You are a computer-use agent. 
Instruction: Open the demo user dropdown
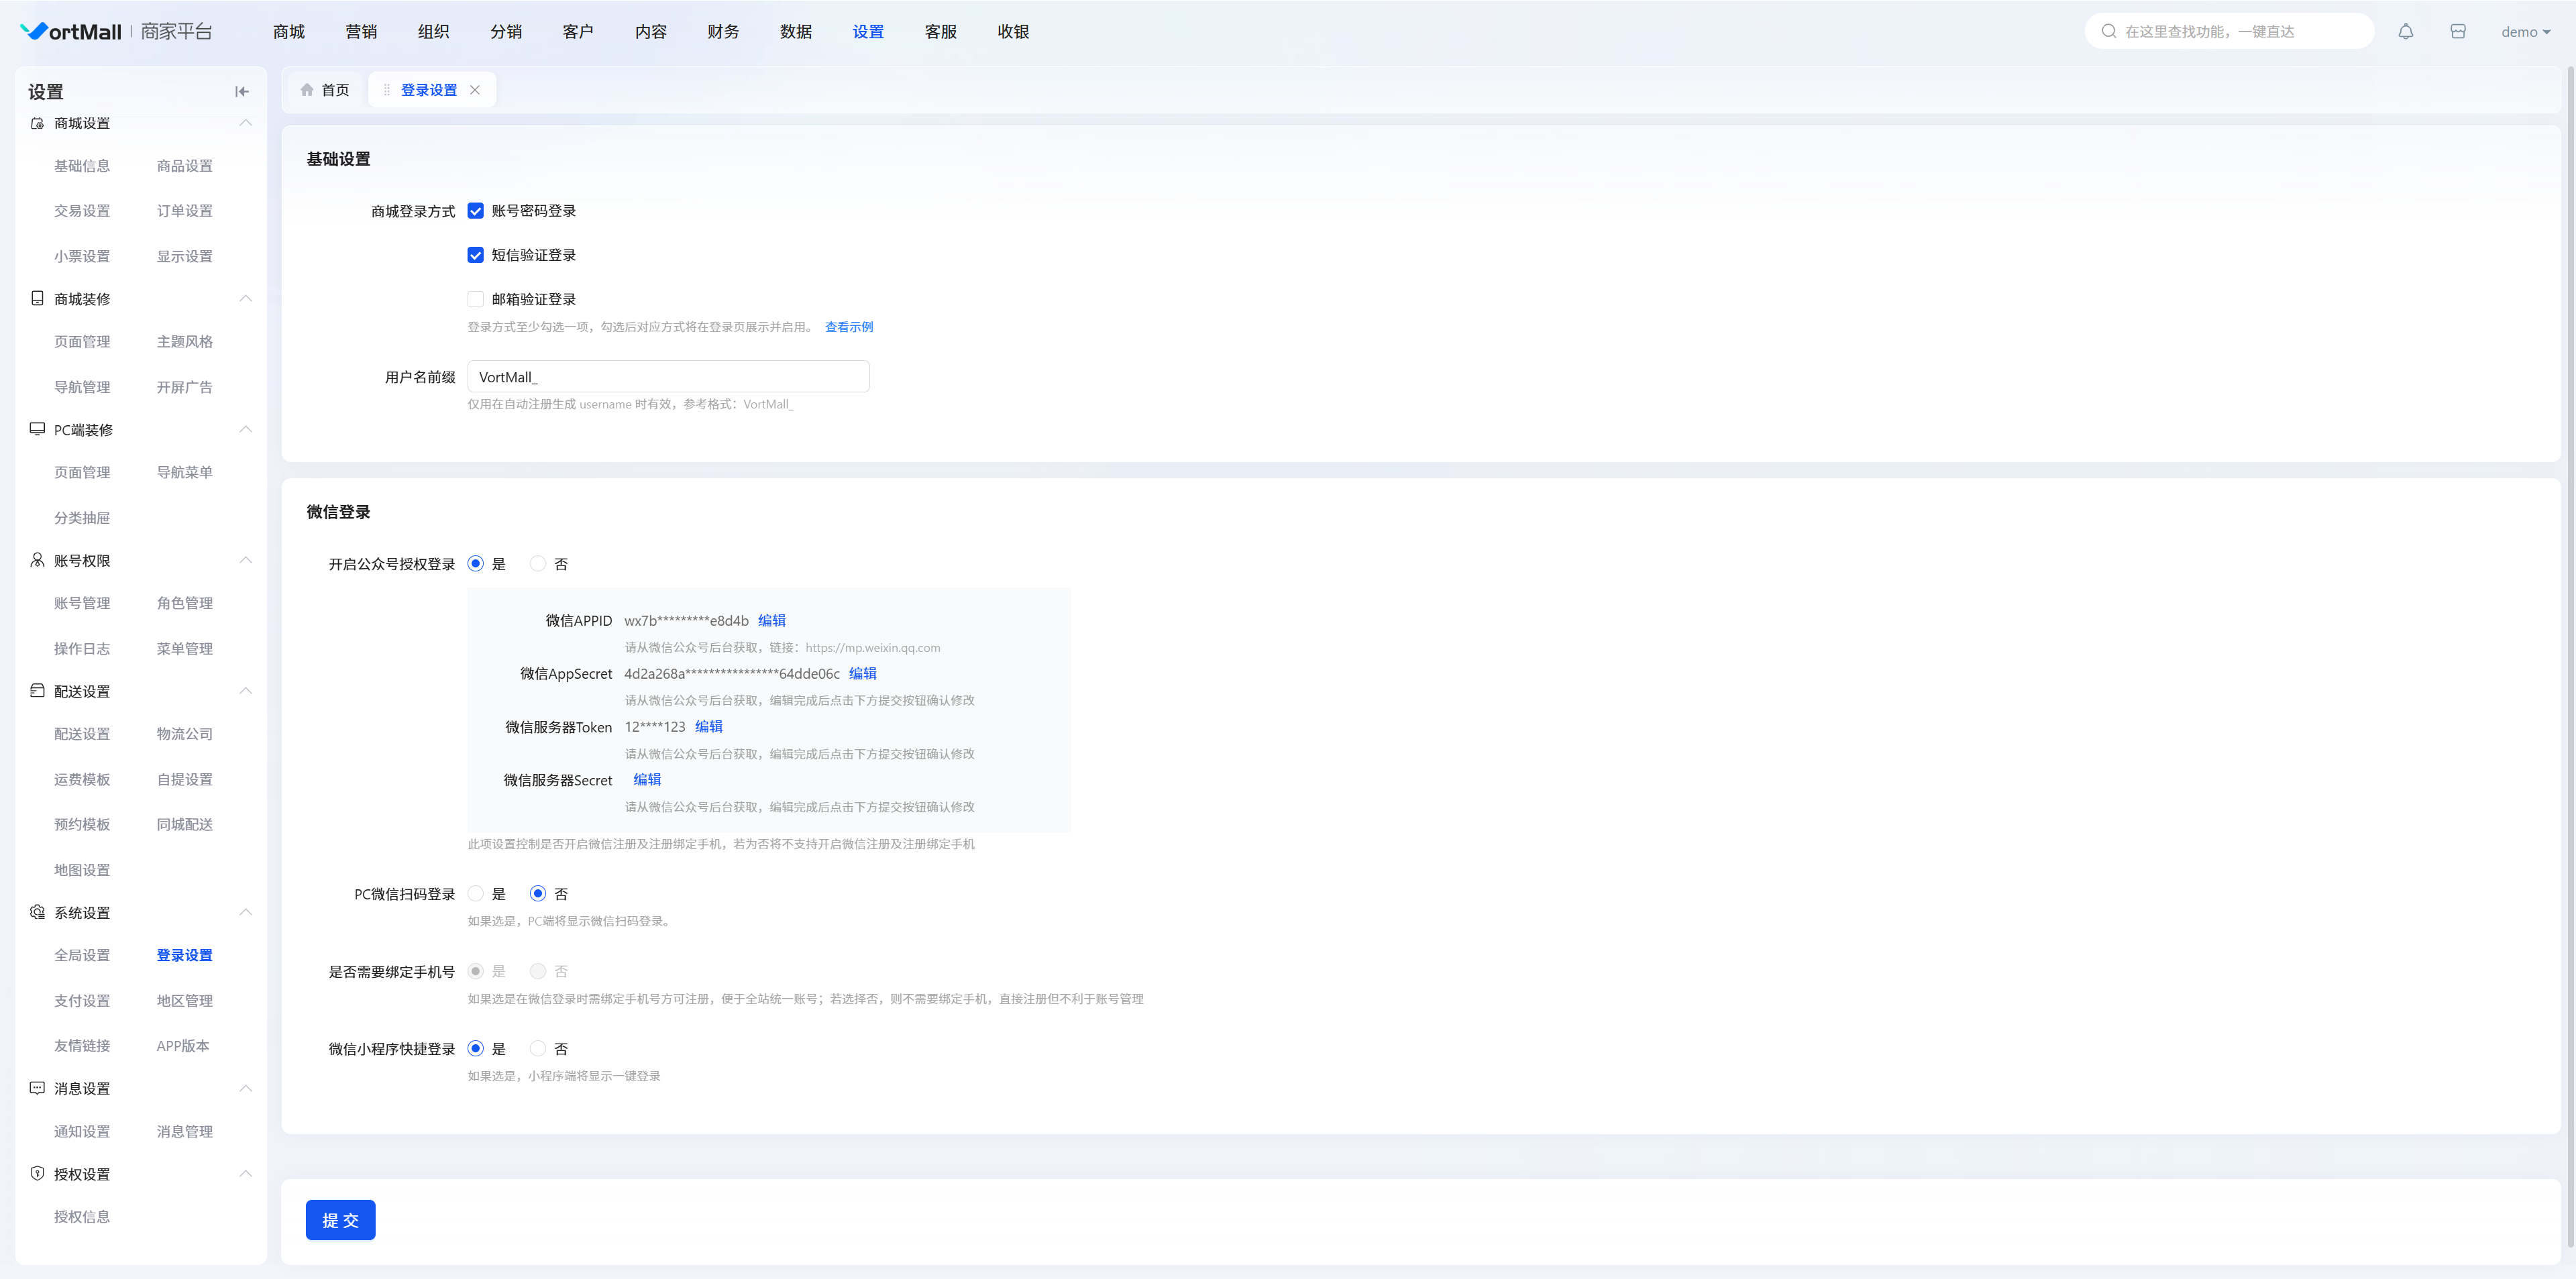[2524, 32]
